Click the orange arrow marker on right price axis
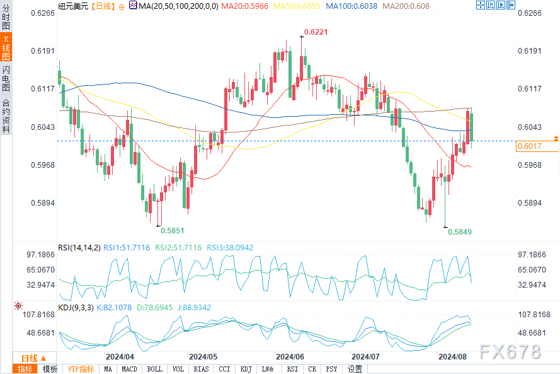The height and width of the screenshot is (374, 560). [555, 137]
